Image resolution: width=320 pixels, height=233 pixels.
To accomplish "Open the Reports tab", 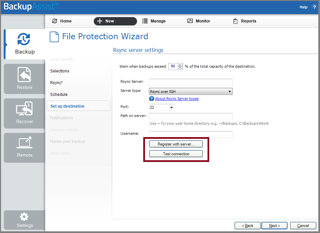I will (x=244, y=21).
